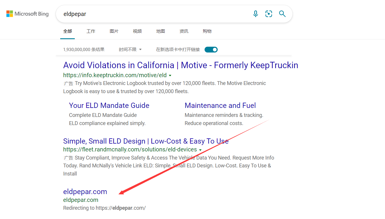Click the 1,930,000,000 条结果 count text
385x219 pixels.
pyautogui.click(x=84, y=50)
